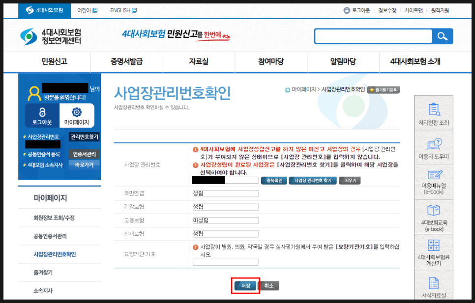
Task: Open 4대사회보험료 계산기 icon
Action: (434, 251)
